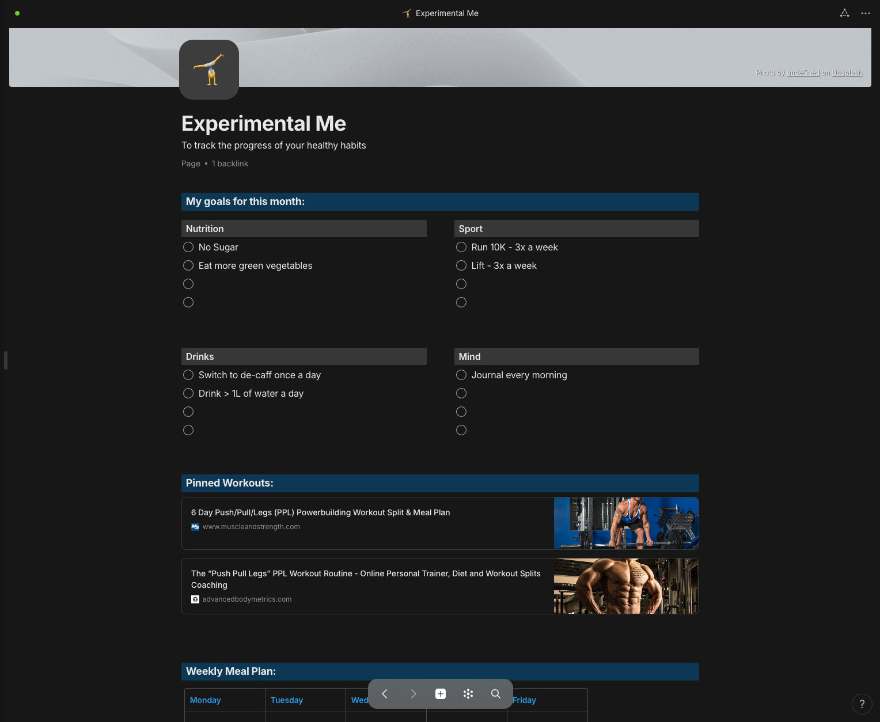Viewport: 880px width, 722px height.
Task: Click the back arrow in floating toolbar
Action: (x=385, y=694)
